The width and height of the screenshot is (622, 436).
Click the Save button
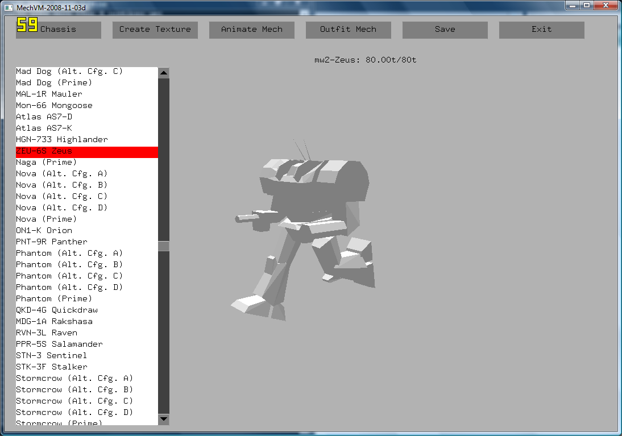[x=445, y=30]
